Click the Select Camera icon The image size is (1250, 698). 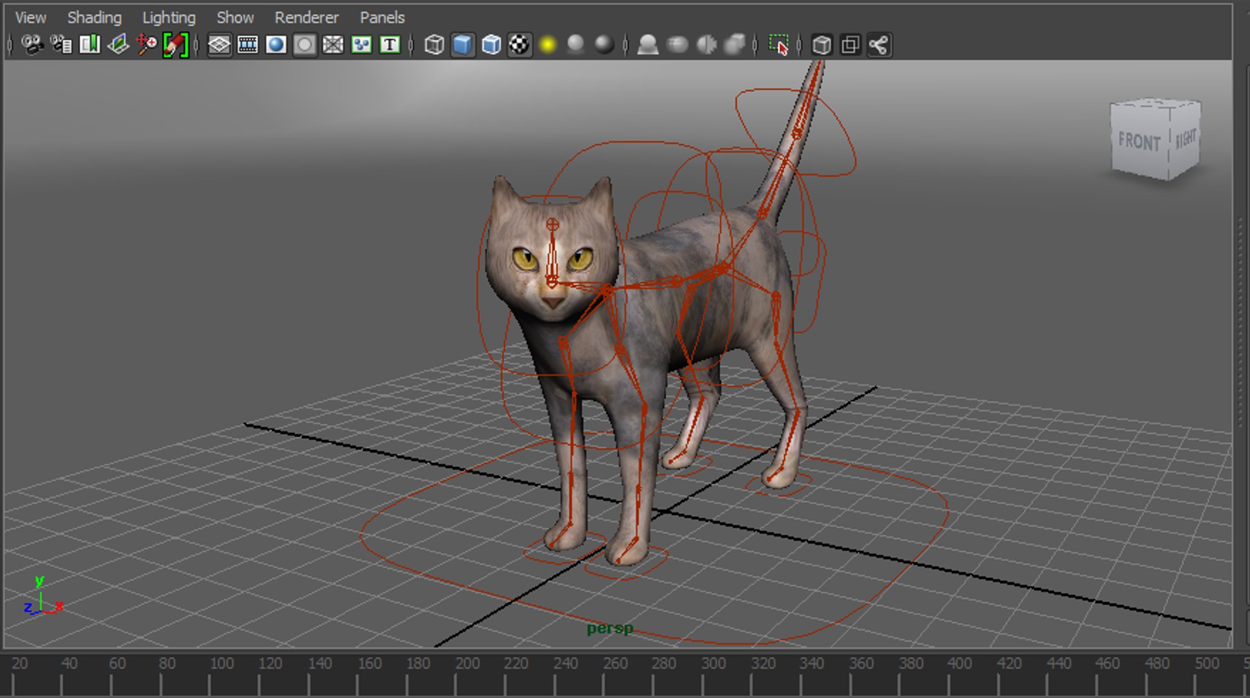(32, 44)
